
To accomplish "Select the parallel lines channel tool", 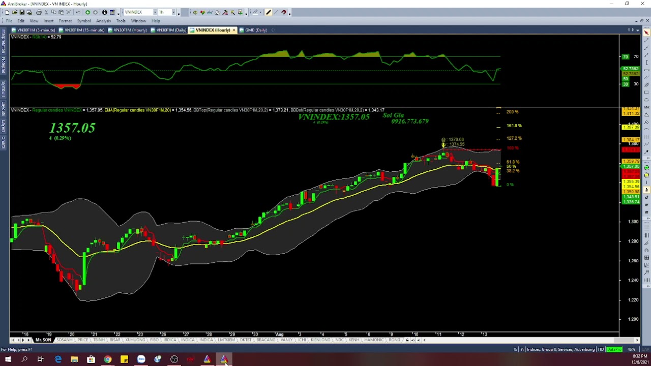I will click(646, 77).
